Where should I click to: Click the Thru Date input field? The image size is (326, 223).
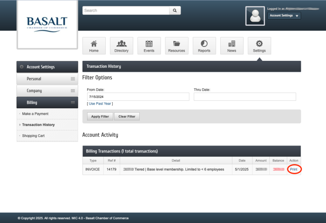coord(244,97)
